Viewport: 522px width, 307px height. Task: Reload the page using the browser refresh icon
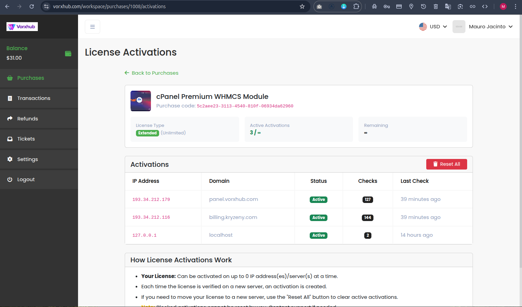tap(32, 6)
